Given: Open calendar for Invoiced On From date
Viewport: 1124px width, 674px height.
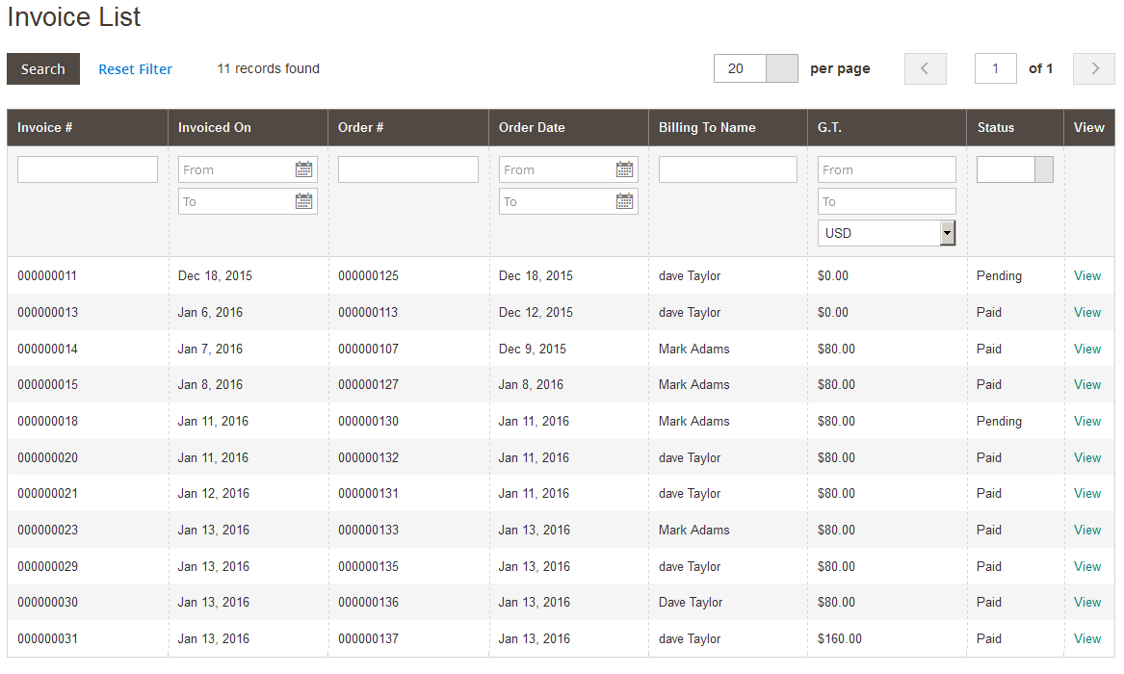Looking at the screenshot, I should click(x=304, y=169).
